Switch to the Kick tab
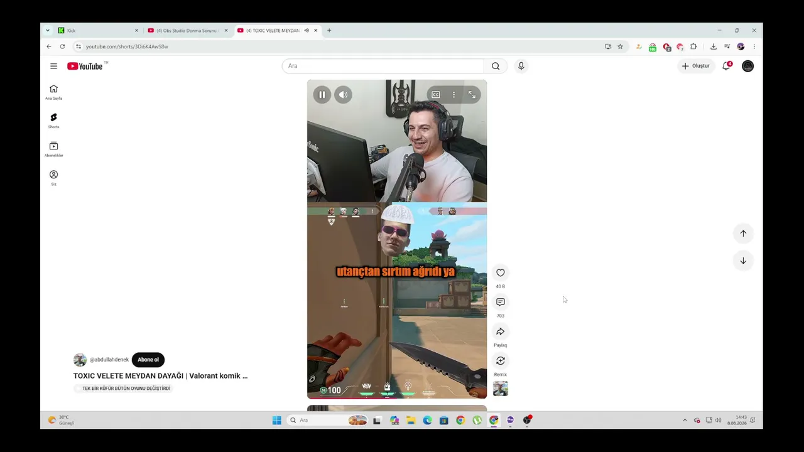 [97, 30]
